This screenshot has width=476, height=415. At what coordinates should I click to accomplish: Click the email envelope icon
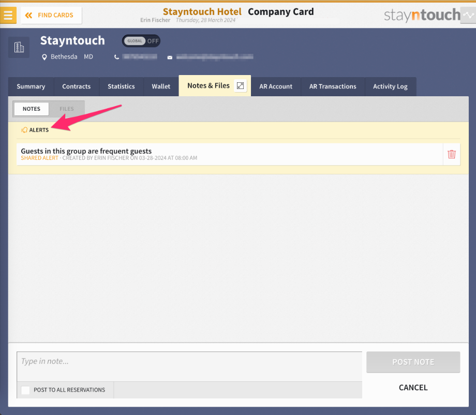170,57
